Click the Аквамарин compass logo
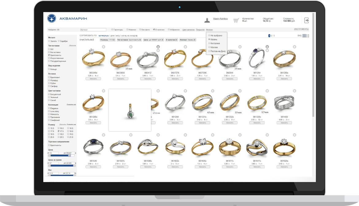This screenshot has height=206, width=359. click(52, 18)
